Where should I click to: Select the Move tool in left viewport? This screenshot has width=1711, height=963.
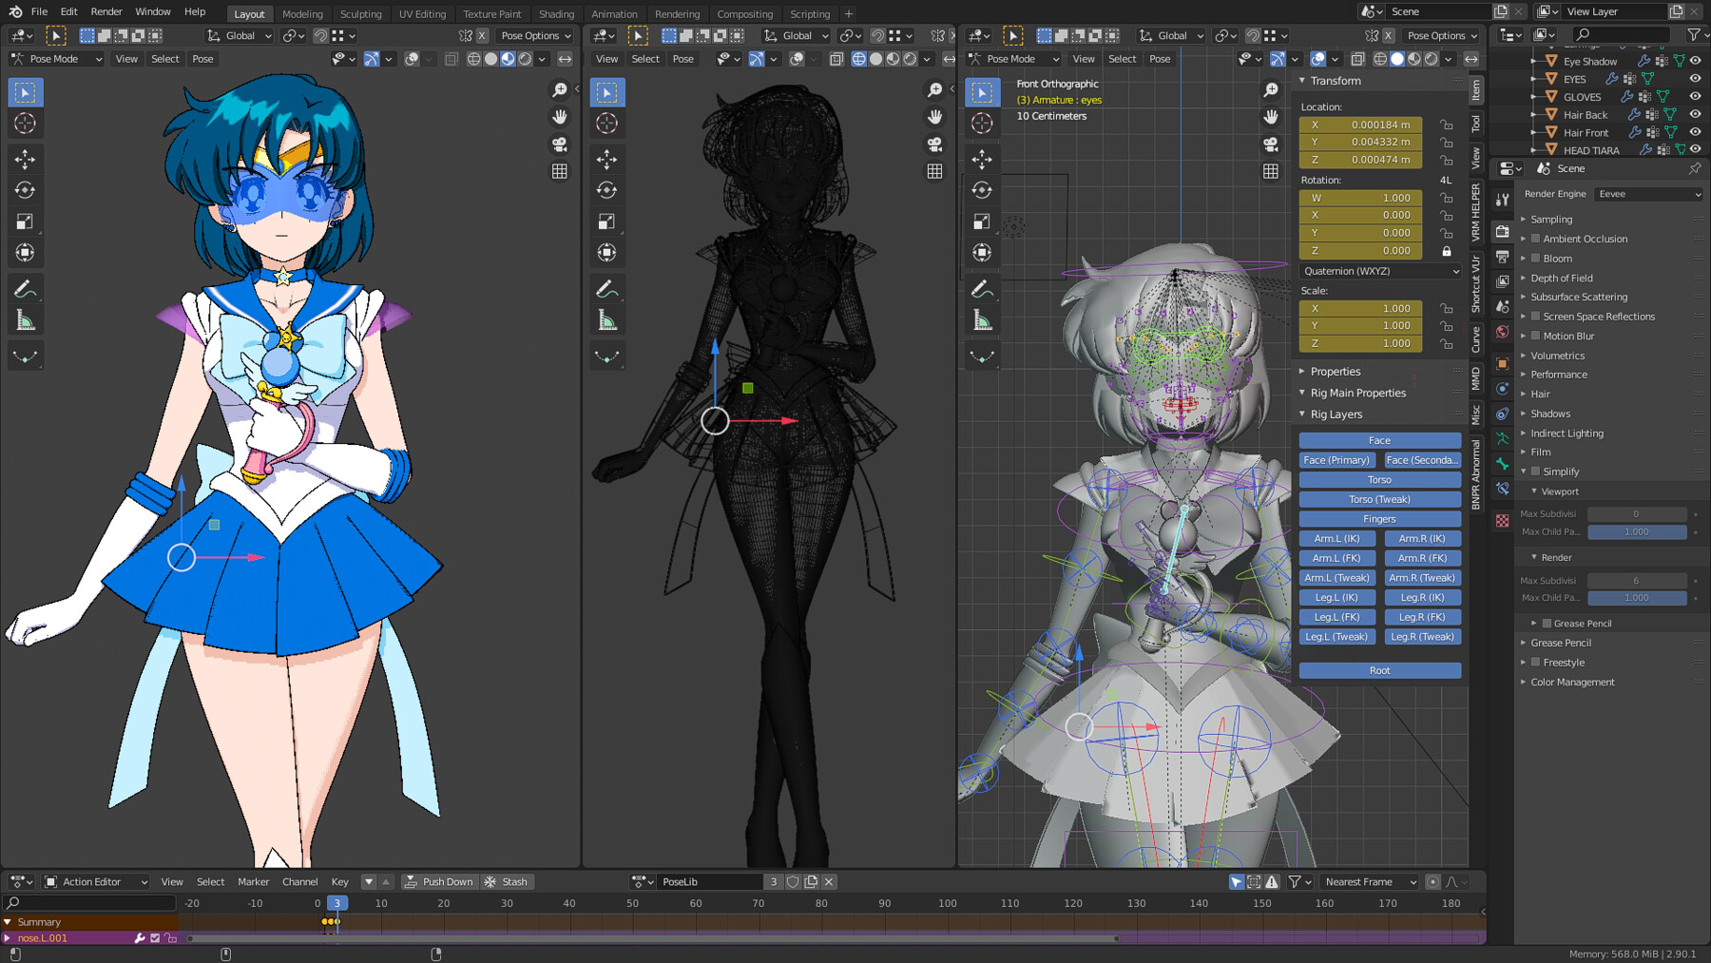point(26,159)
